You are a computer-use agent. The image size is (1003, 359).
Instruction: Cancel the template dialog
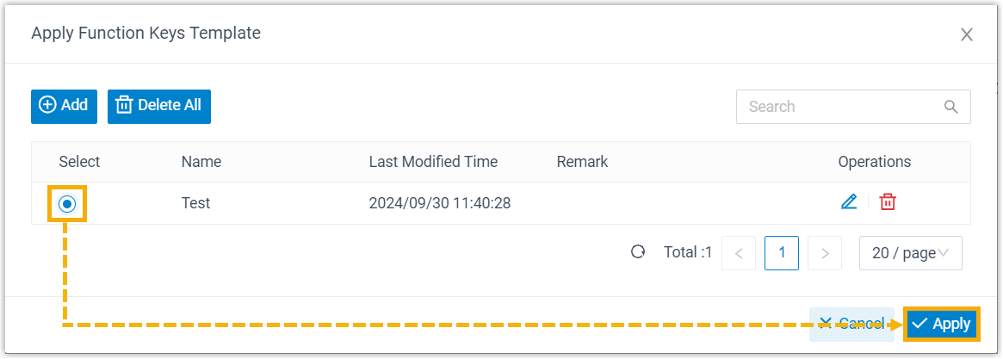(x=851, y=324)
